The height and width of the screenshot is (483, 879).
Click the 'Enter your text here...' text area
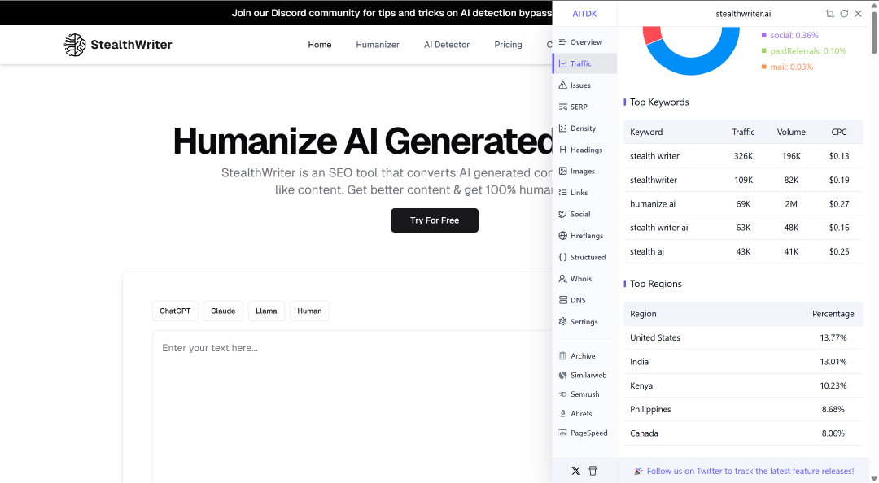coord(352,407)
